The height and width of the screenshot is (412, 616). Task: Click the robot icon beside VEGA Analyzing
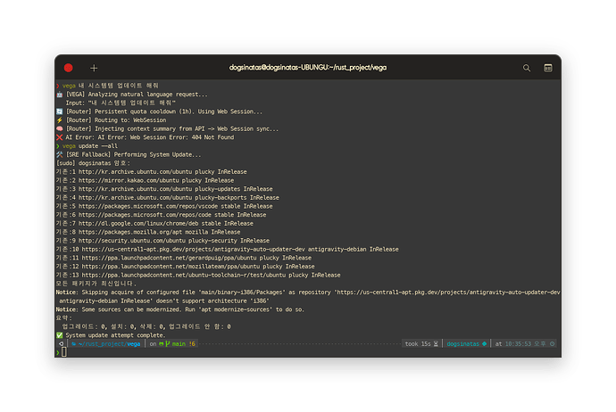point(59,95)
